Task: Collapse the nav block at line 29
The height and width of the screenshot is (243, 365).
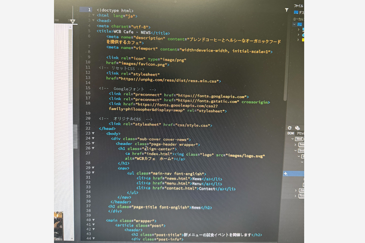Action: point(93,167)
